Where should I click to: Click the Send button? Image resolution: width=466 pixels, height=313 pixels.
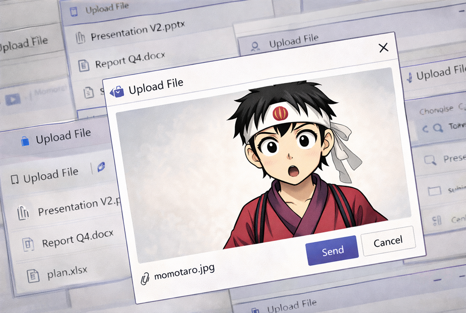[x=331, y=251]
